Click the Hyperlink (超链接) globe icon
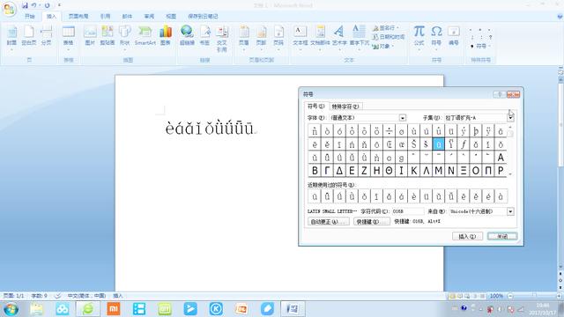The width and height of the screenshot is (564, 317). [187, 35]
